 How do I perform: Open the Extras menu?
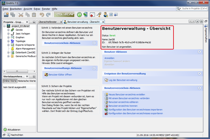pos(37,9)
